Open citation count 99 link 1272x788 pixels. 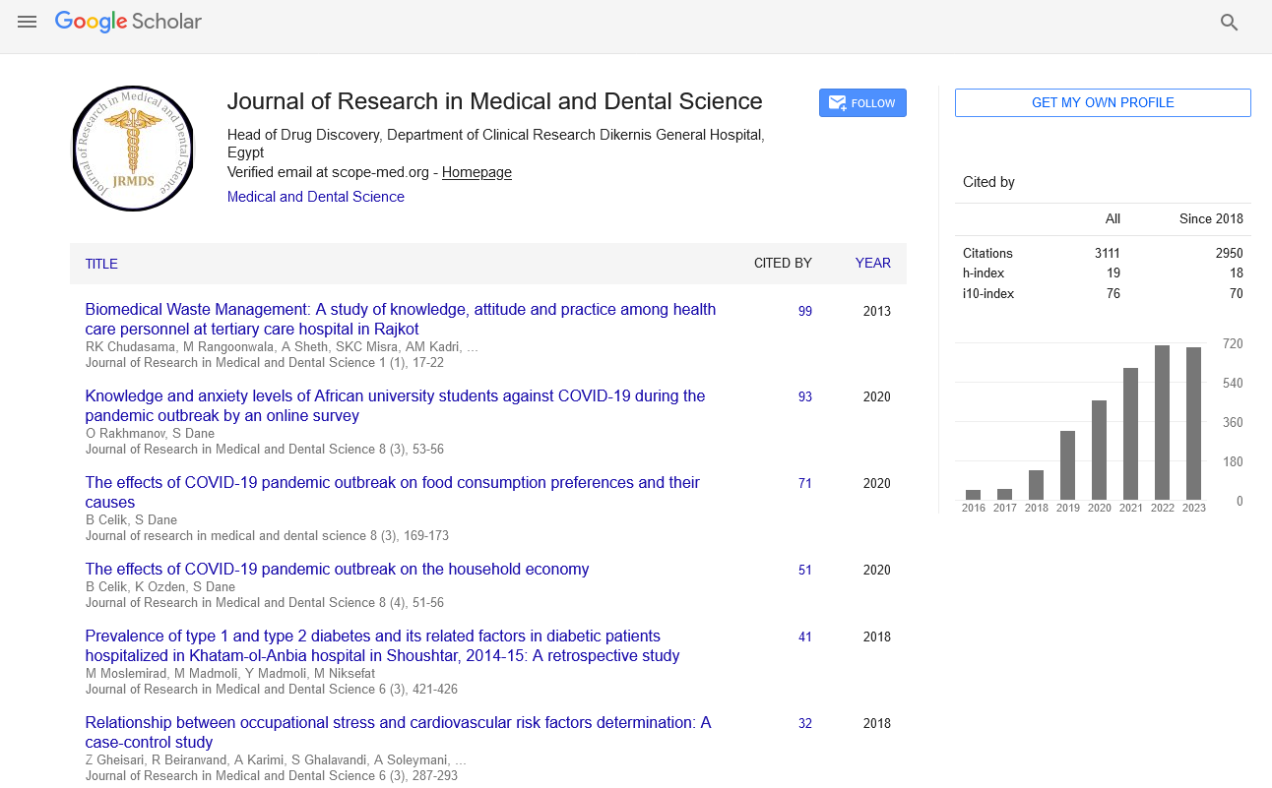tap(805, 311)
